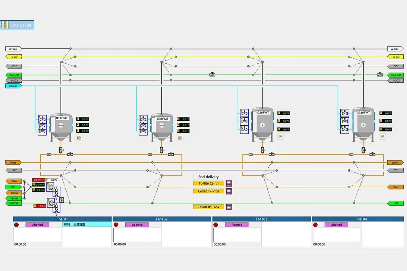Click the manual valve on the Tank CIP line between tanks 02 and 03
Image resolution: width=407 pixels, height=271 pixels.
[x=212, y=75]
